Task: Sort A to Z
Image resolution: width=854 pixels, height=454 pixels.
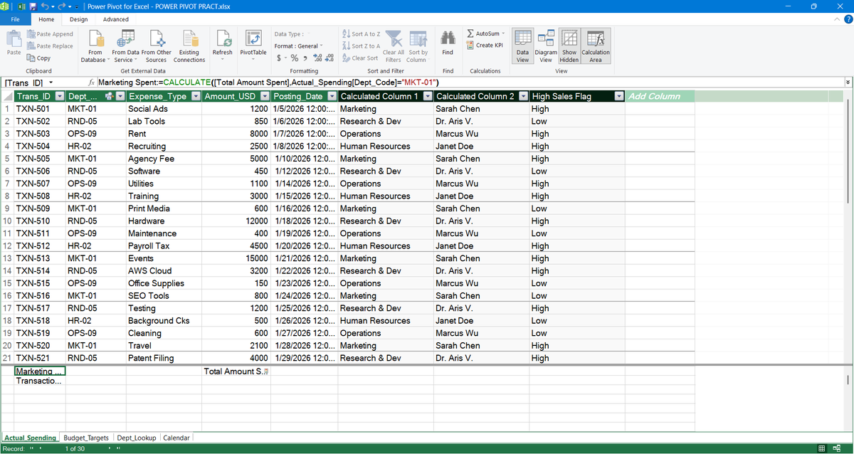Action: pos(362,34)
